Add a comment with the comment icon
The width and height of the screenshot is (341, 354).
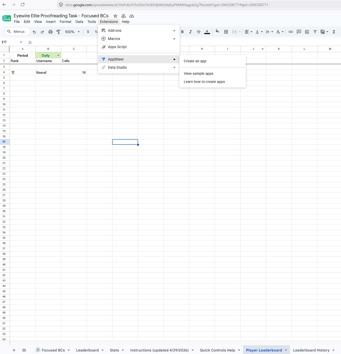[299, 32]
